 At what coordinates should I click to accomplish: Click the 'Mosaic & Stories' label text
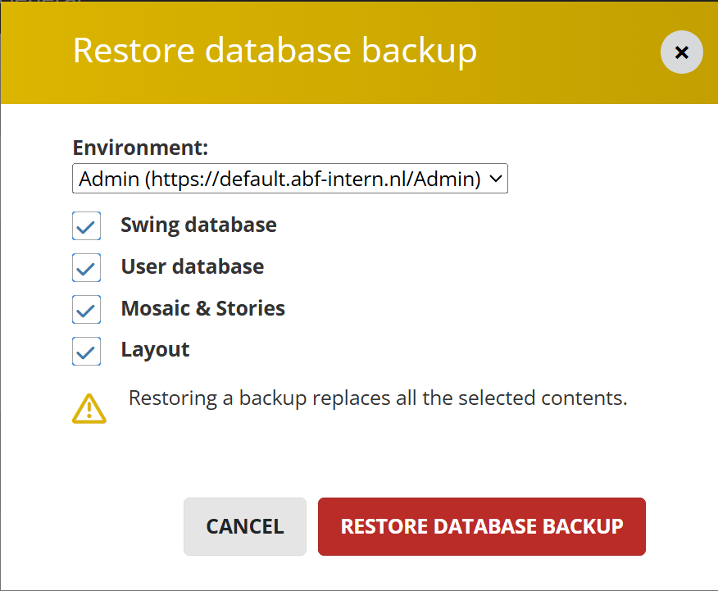(202, 308)
